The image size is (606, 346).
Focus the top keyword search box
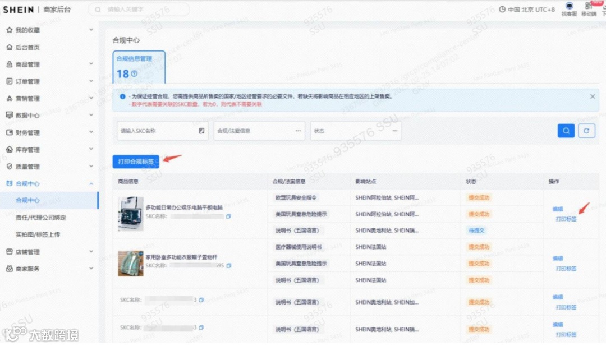139,10
